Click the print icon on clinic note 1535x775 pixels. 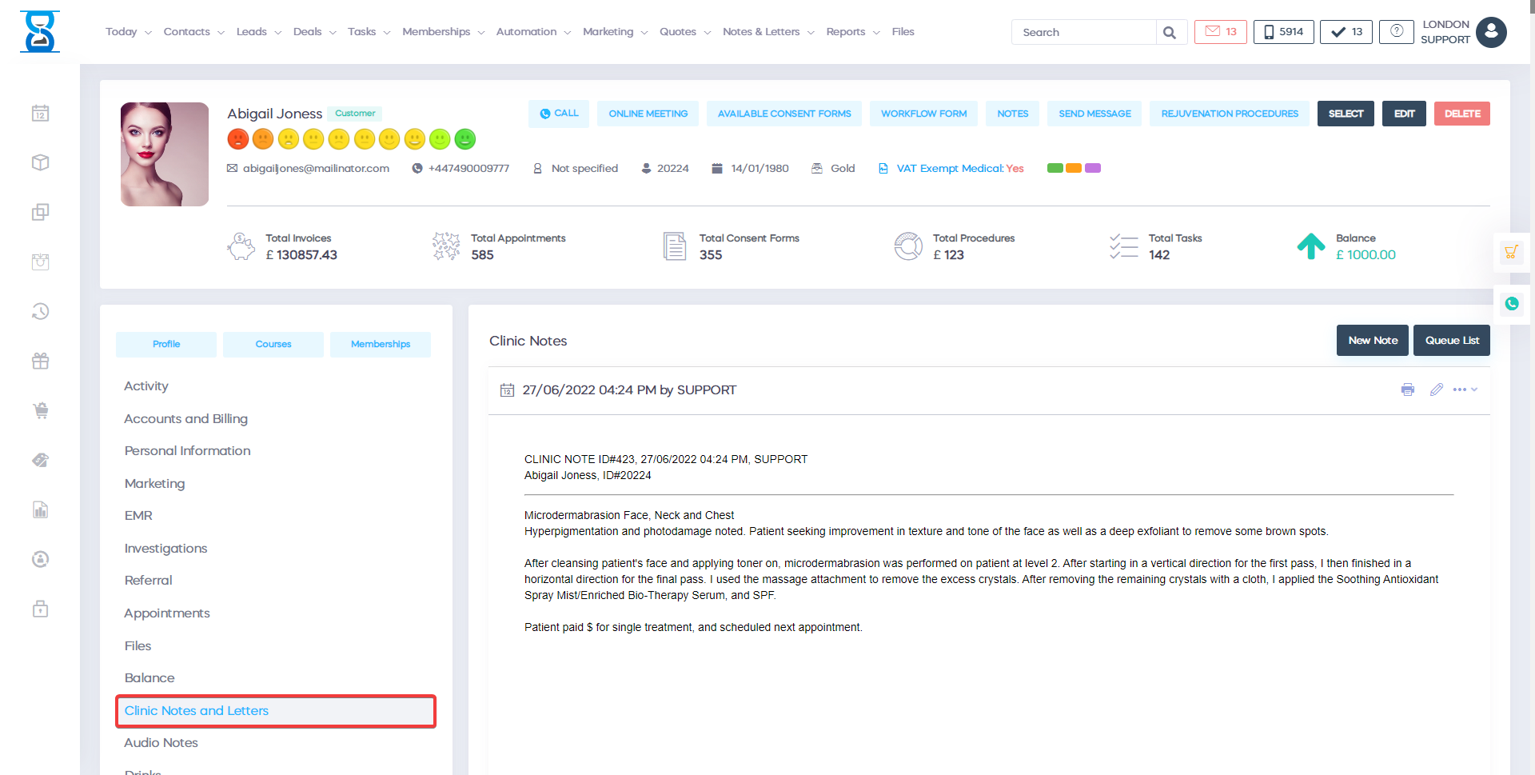(x=1407, y=389)
